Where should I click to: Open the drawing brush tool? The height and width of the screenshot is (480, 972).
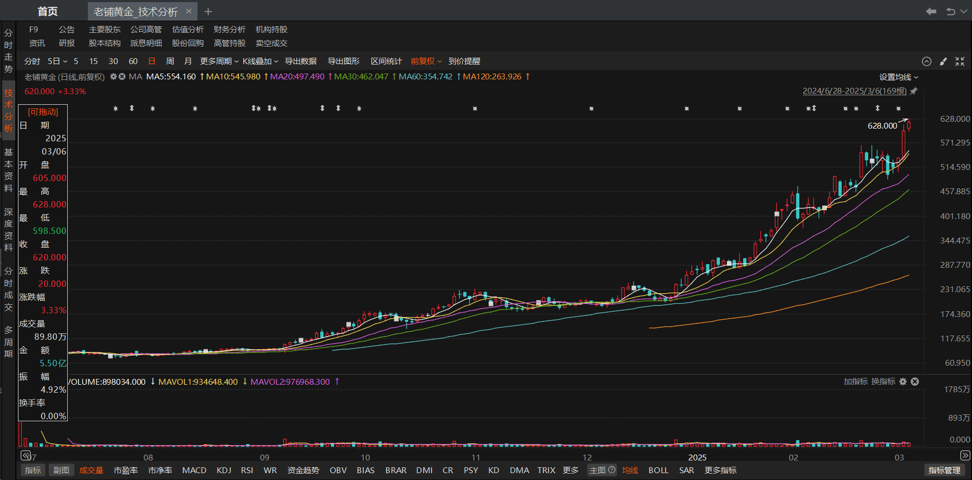[x=943, y=61]
